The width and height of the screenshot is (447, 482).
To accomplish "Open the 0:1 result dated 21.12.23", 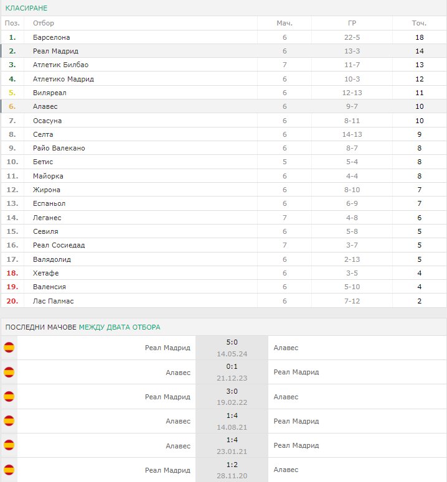I will (x=232, y=366).
